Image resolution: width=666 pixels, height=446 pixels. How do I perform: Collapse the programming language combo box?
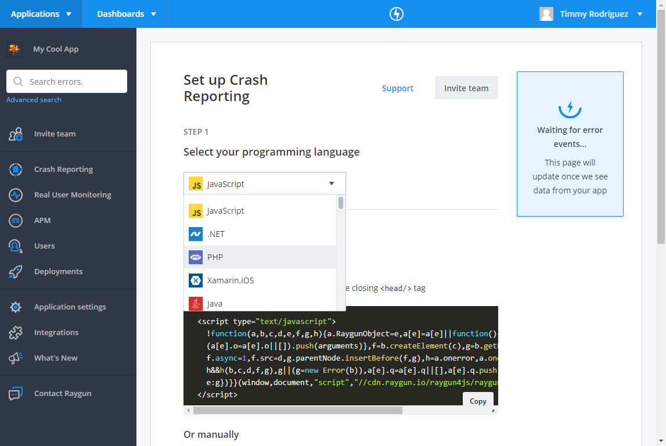265,184
